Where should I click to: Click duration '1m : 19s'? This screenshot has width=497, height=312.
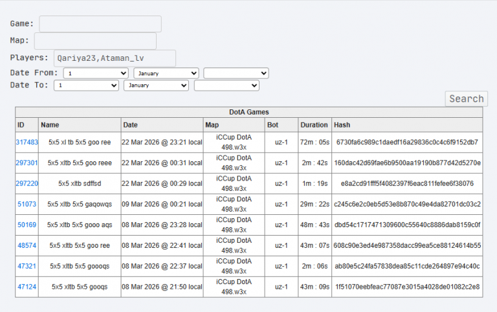click(x=315, y=184)
